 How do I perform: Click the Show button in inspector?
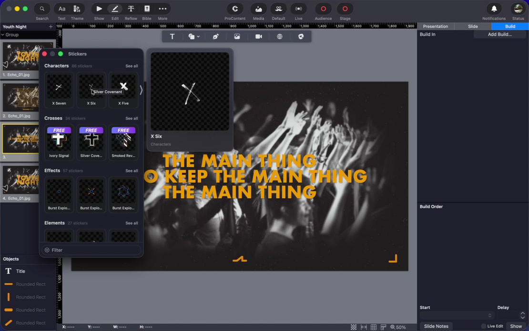tap(516, 326)
